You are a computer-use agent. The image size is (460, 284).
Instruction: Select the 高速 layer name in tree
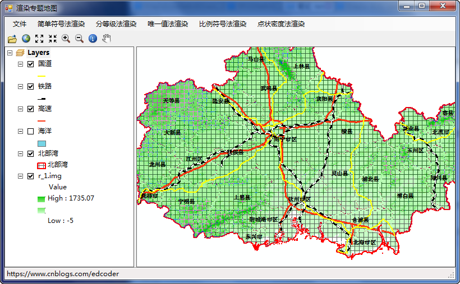(45, 109)
